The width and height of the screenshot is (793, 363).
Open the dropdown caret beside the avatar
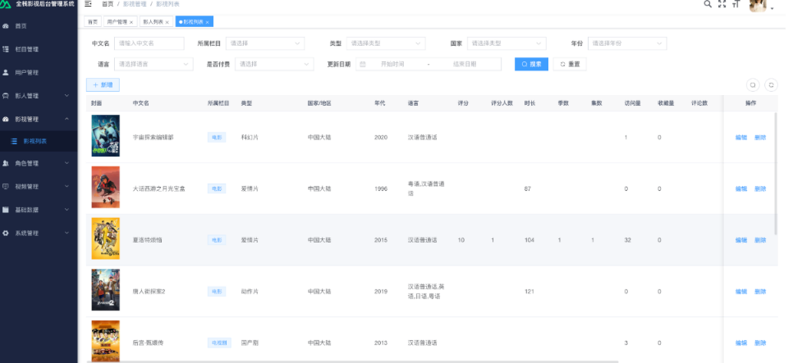tap(772, 8)
